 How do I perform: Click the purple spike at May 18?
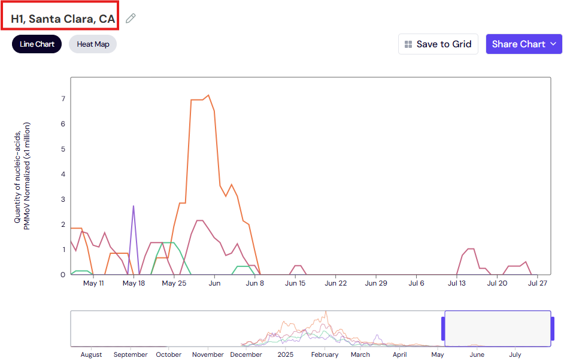tap(134, 207)
